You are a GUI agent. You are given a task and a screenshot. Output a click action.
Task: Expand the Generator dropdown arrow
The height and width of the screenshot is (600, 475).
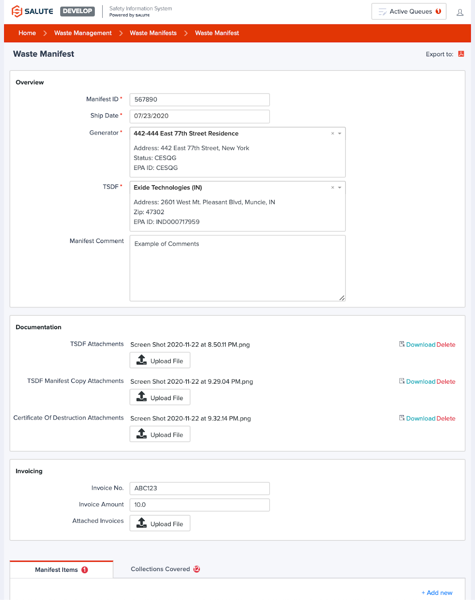tap(339, 133)
